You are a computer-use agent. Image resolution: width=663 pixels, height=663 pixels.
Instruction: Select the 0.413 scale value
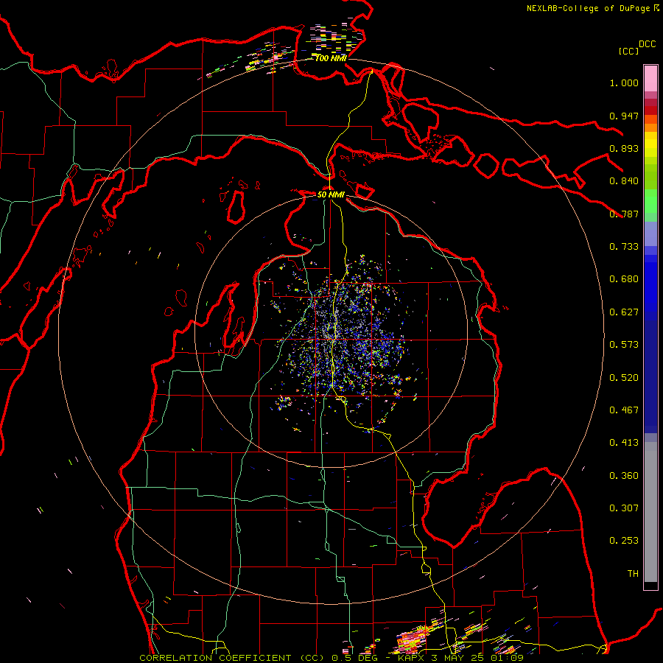click(x=624, y=443)
